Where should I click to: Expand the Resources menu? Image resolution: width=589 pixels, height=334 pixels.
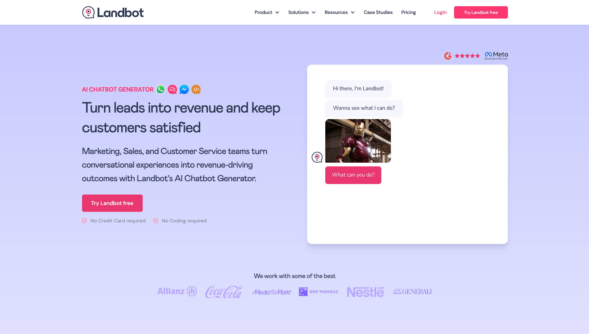339,12
